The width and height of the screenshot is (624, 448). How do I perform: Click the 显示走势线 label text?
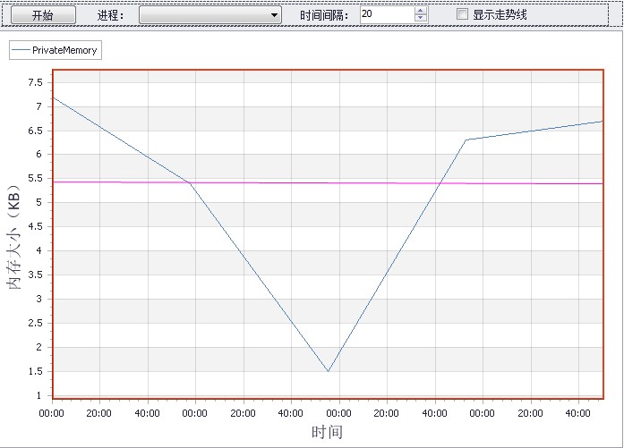click(500, 14)
